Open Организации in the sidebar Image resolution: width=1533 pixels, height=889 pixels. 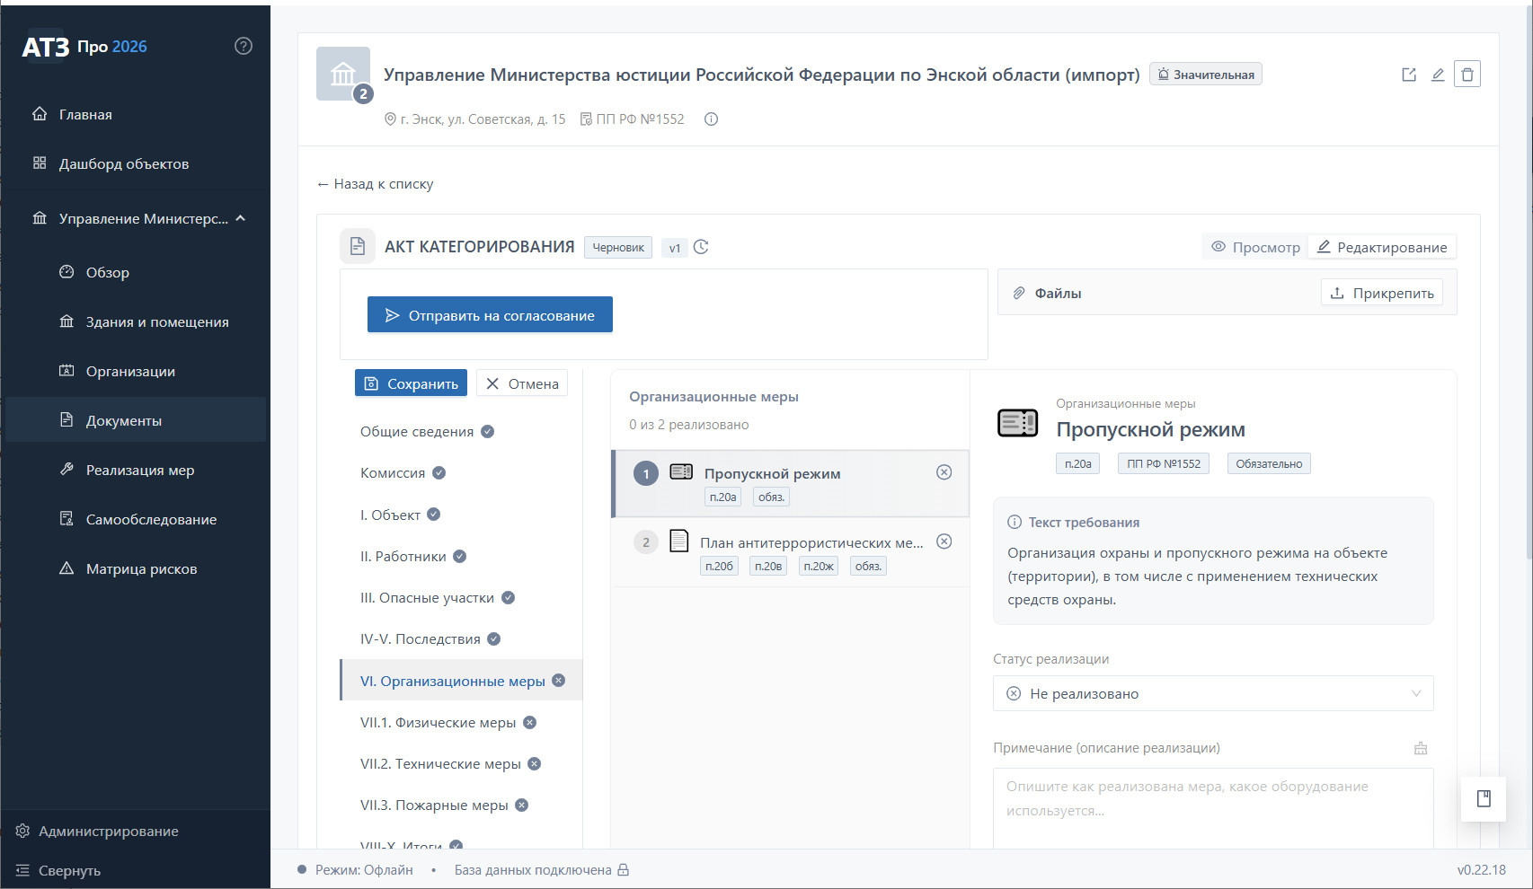pos(136,371)
